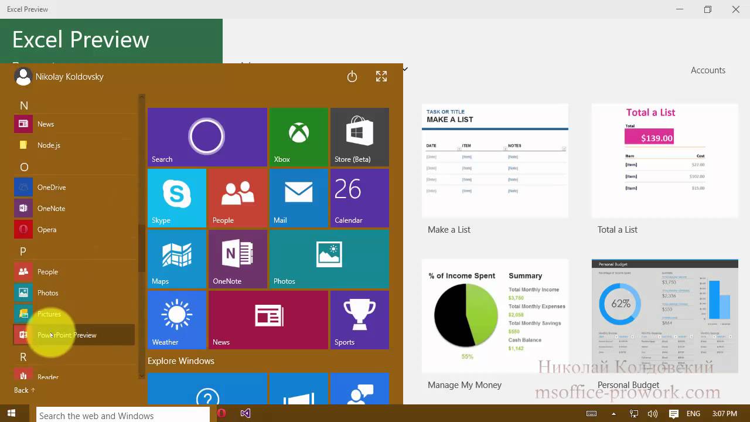This screenshot has height=422, width=750.
Task: Open Visual Studio from the taskbar
Action: tap(246, 413)
